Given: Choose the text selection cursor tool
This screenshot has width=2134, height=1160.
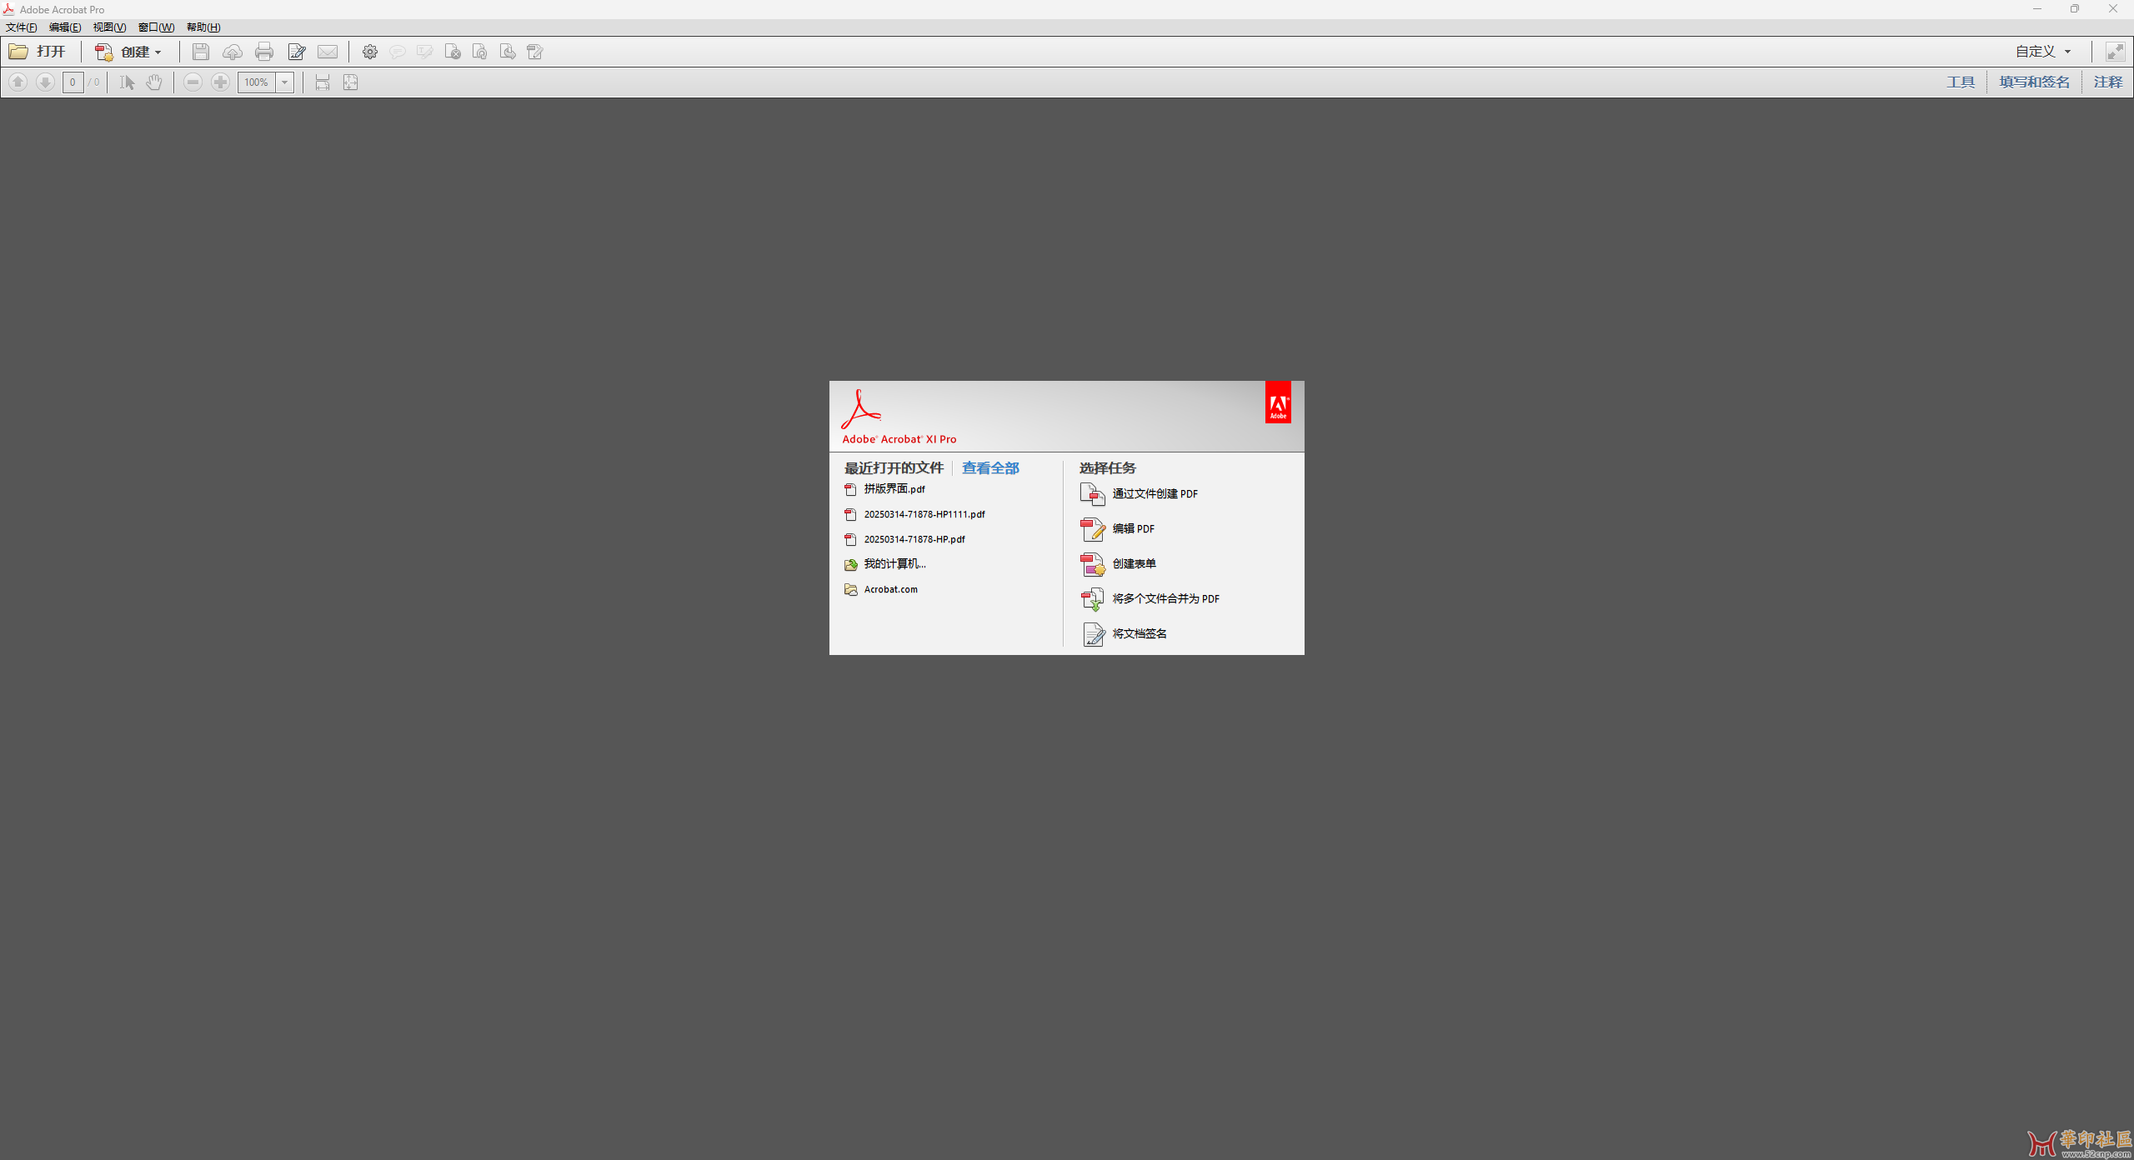Looking at the screenshot, I should (127, 82).
